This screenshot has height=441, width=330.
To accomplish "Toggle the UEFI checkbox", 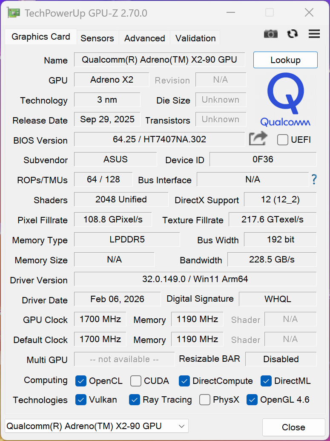I will 282,139.
